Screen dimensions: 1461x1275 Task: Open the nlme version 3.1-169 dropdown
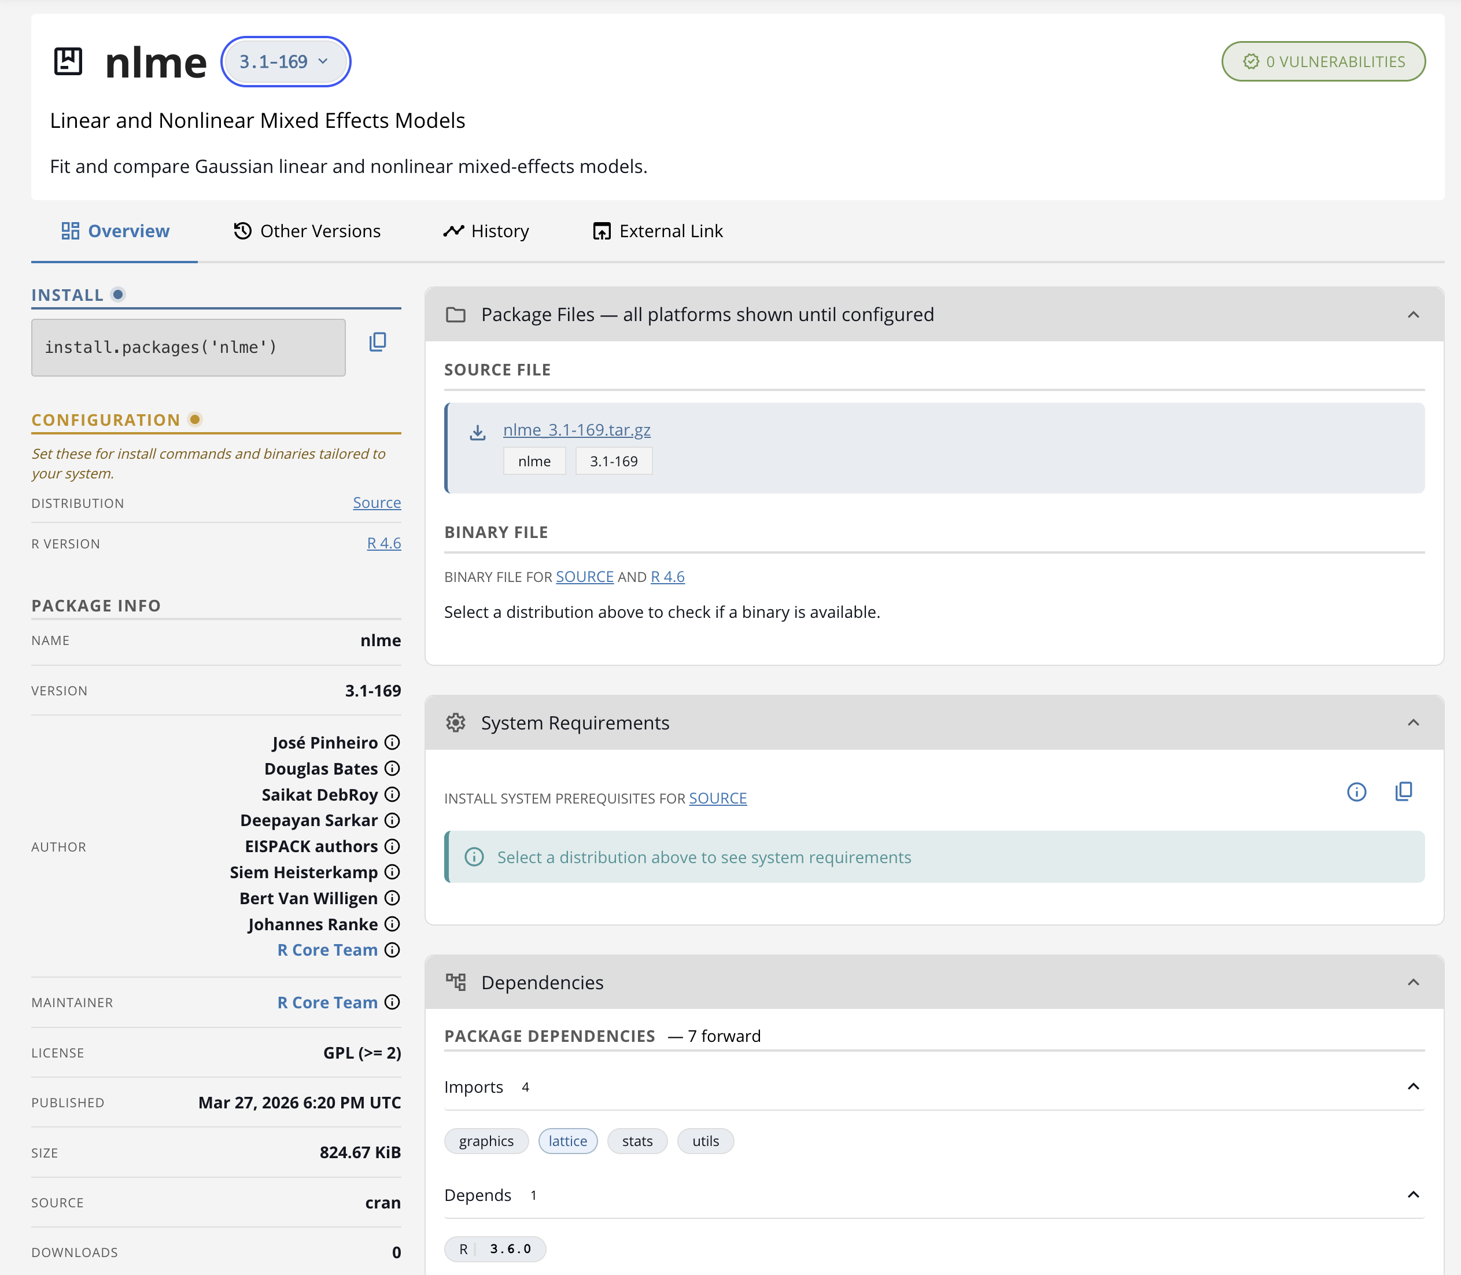pyautogui.click(x=285, y=62)
